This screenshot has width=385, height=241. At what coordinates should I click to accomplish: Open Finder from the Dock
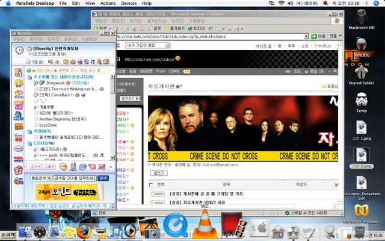coord(25,231)
